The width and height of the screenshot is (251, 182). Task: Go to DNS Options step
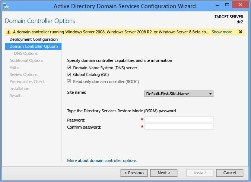point(26,53)
